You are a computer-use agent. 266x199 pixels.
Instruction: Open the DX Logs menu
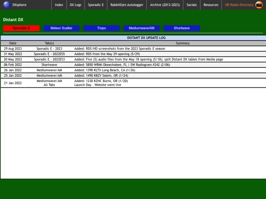(x=75, y=5)
